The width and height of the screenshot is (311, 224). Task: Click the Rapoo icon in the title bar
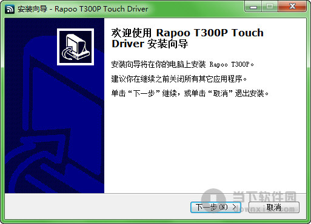pos(10,9)
